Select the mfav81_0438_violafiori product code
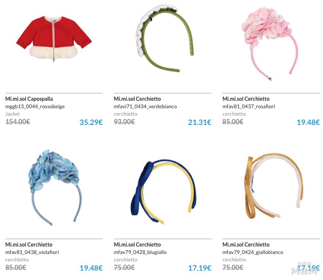Screen dimensions: 323x280 point(32,252)
